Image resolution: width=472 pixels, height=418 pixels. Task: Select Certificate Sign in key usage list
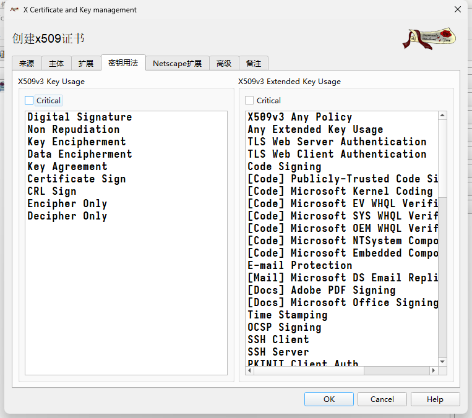tap(77, 179)
